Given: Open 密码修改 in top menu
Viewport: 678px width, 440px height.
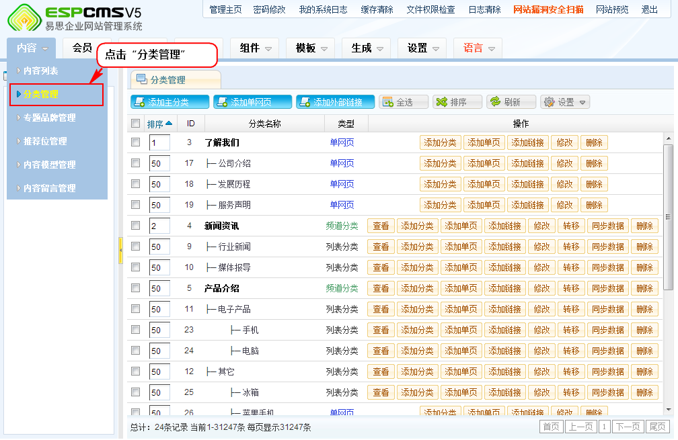Looking at the screenshot, I should tap(269, 9).
